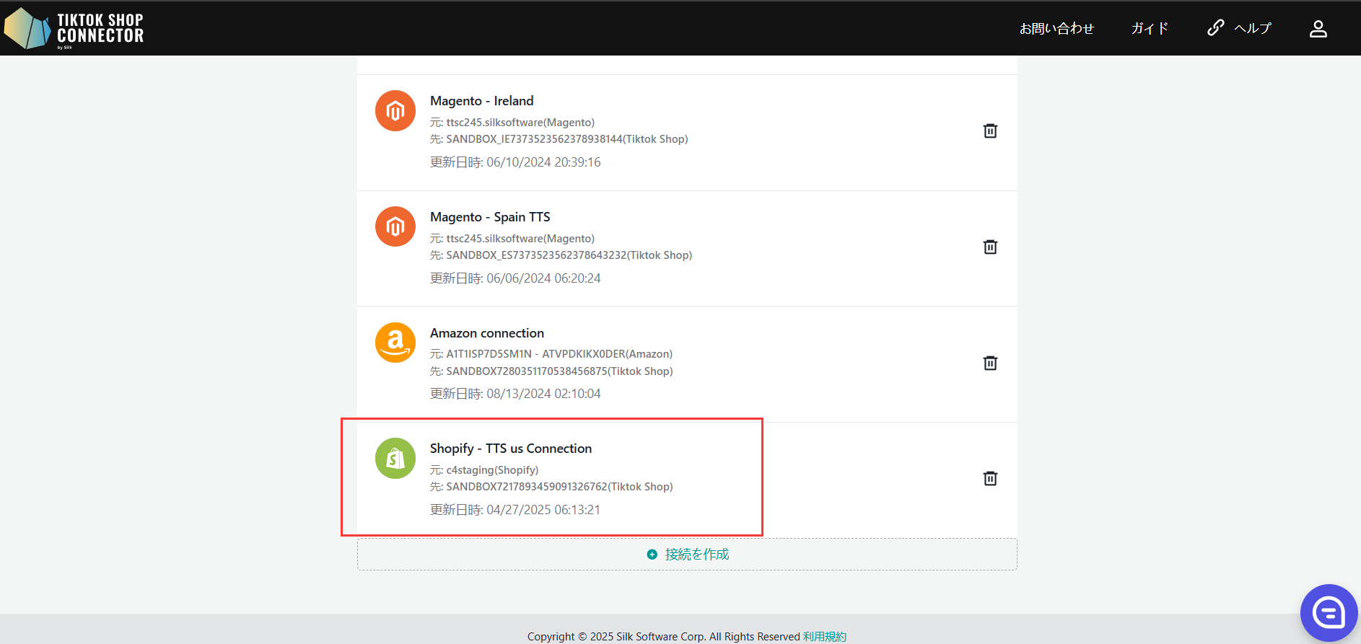Select 更新日時 04/27/2025 06:13:21
This screenshot has height=644, width=1361.
click(x=515, y=510)
